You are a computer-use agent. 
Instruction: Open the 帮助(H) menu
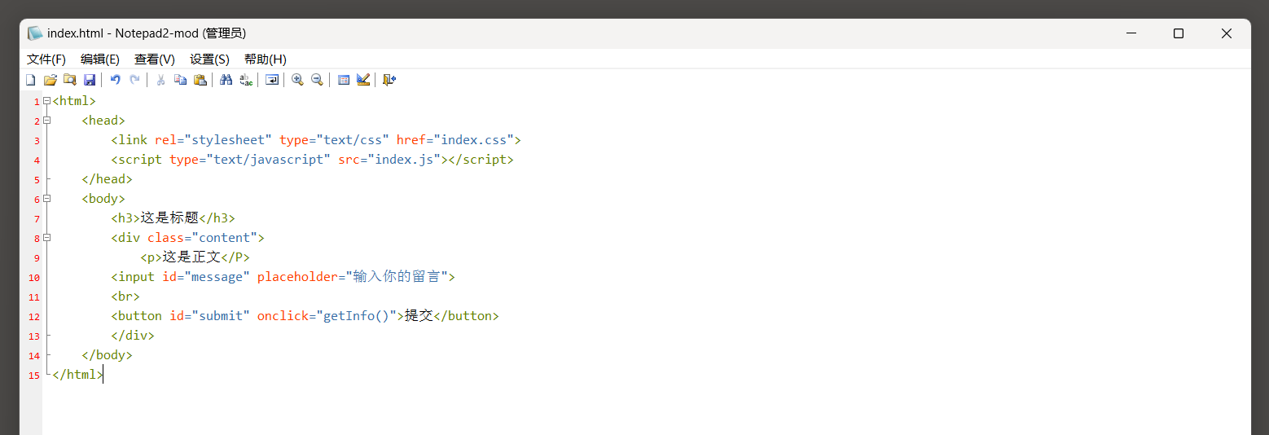click(x=266, y=59)
